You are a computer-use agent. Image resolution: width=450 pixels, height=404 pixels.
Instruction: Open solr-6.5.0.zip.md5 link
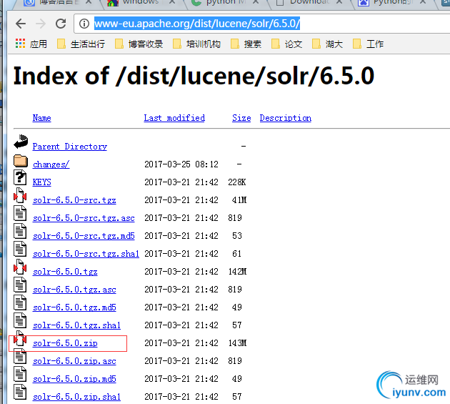click(x=74, y=379)
